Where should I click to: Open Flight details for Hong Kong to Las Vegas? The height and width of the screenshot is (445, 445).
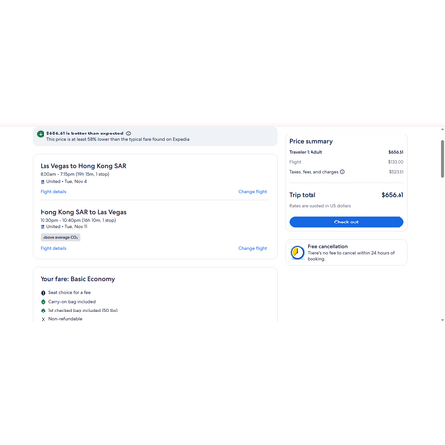[53, 248]
